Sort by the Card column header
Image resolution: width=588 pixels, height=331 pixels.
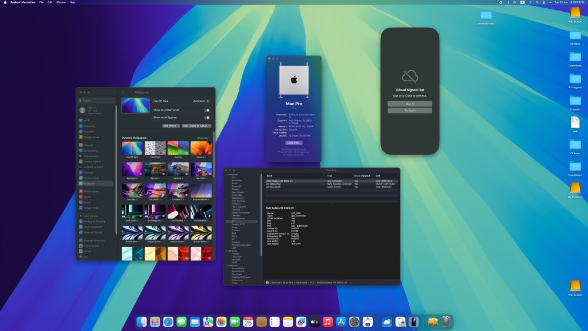(x=296, y=176)
